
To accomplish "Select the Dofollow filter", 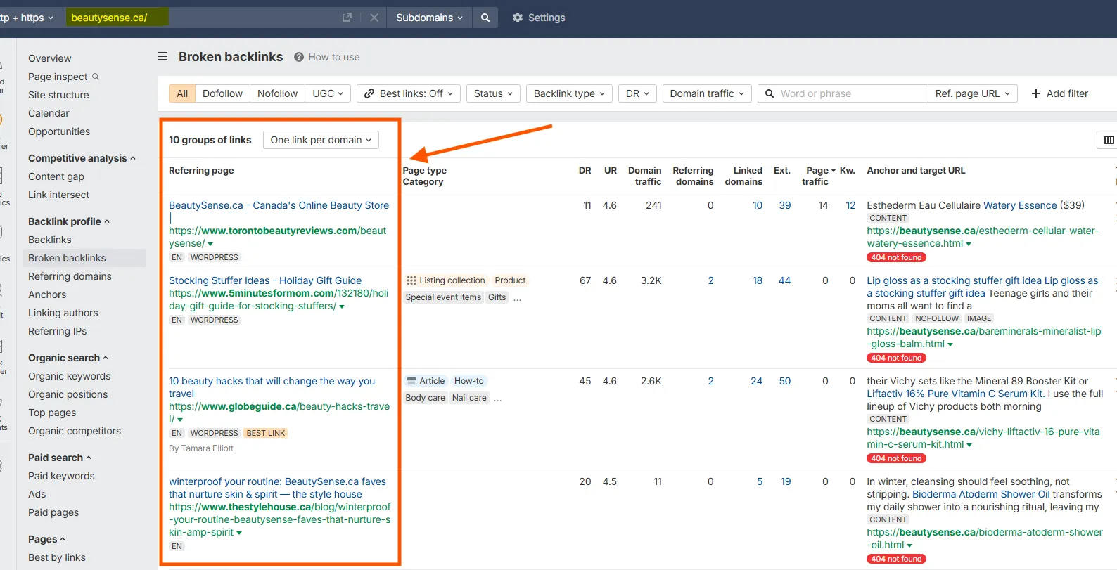I will click(x=222, y=93).
